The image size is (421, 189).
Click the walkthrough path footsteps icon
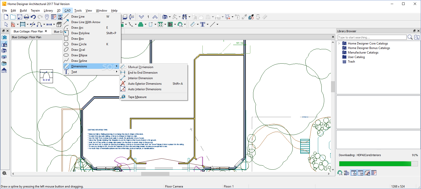[185, 17]
